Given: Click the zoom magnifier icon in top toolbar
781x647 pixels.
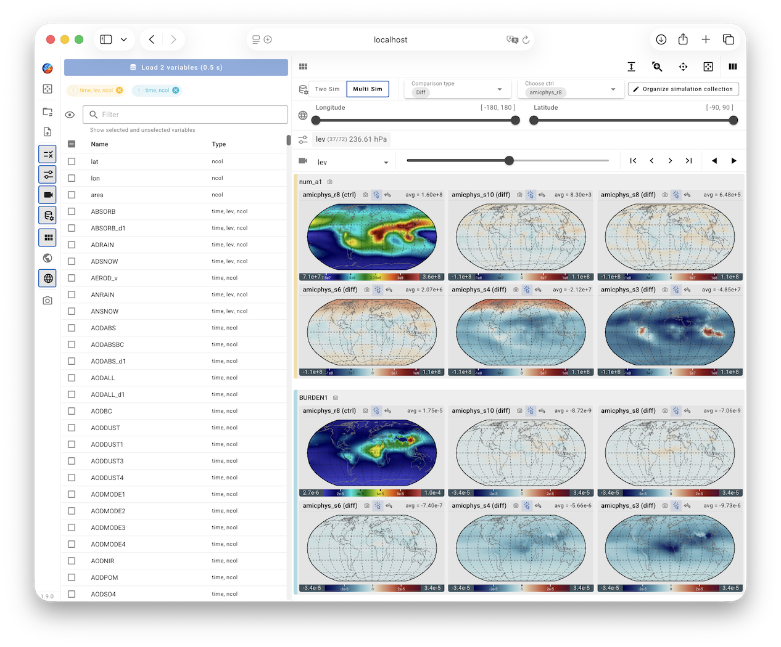Looking at the screenshot, I should coord(657,67).
